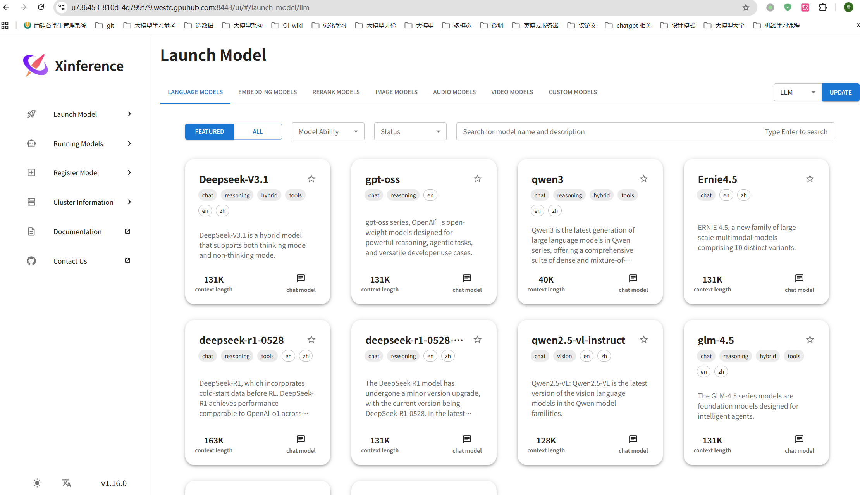Switch to Embedding Models tab
The width and height of the screenshot is (860, 495).
267,92
